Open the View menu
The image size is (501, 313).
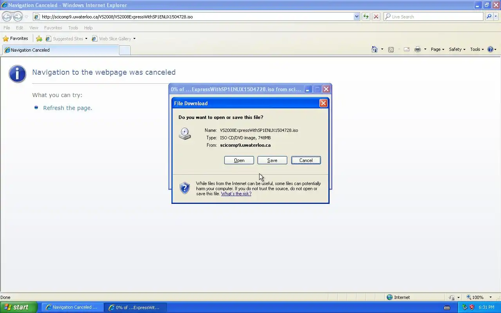coord(34,28)
